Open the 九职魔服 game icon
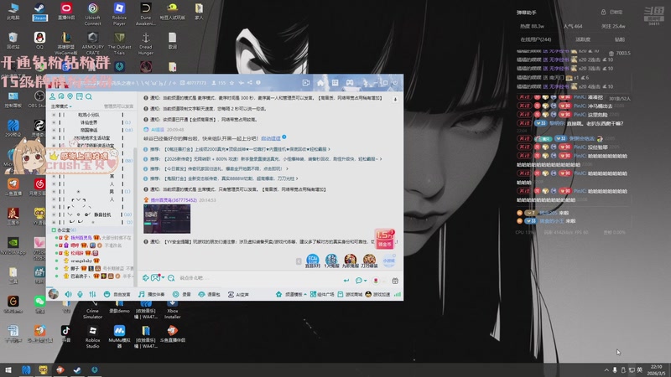 pos(351,261)
